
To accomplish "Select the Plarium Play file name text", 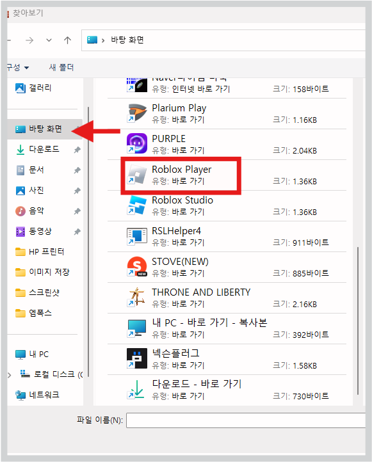I will click(x=179, y=108).
